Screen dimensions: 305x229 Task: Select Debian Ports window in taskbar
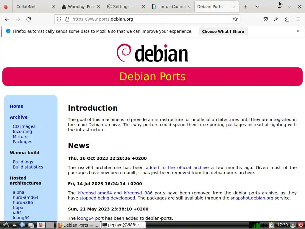(78, 225)
